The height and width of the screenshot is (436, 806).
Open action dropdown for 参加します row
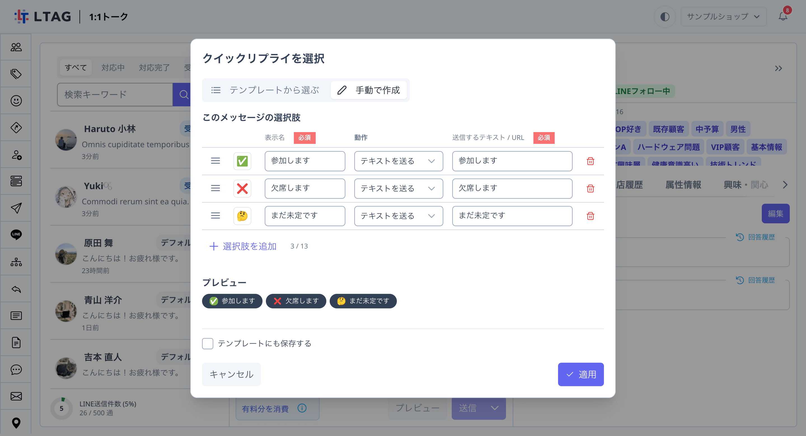[398, 161]
